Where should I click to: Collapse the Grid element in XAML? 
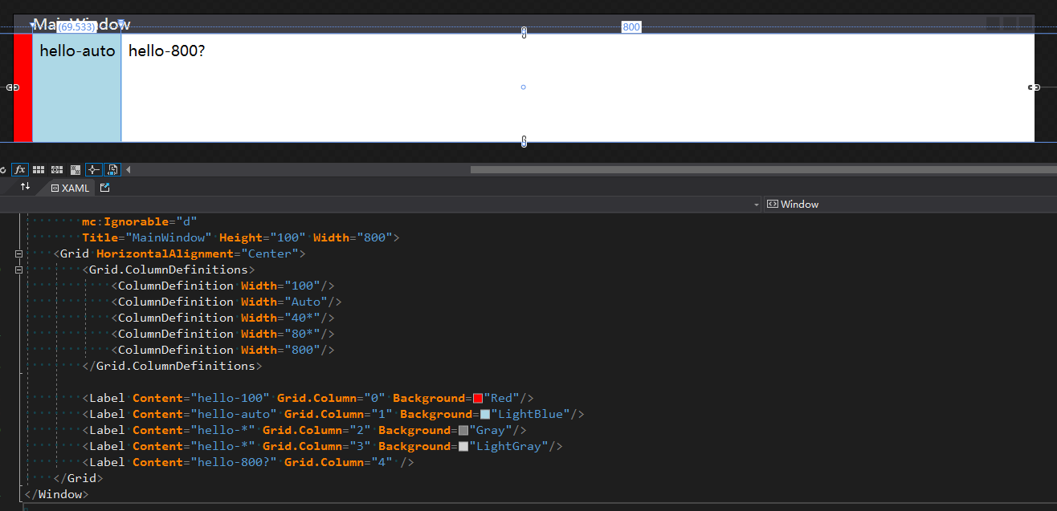(x=18, y=253)
